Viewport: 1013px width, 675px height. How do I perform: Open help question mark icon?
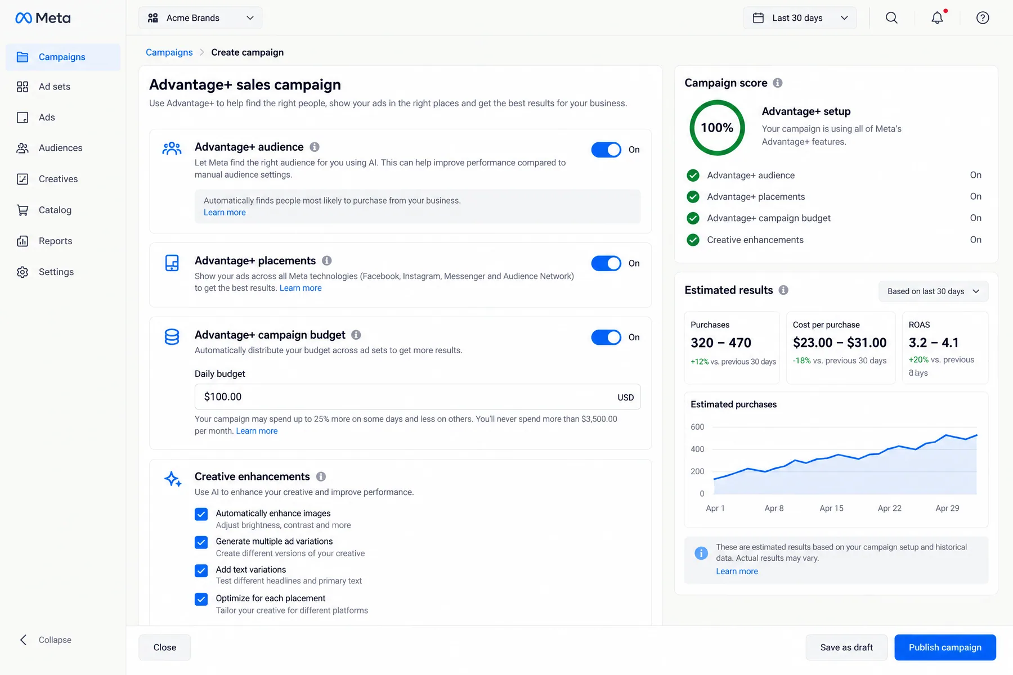point(983,18)
